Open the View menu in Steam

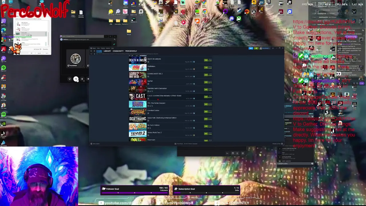tap(98, 48)
